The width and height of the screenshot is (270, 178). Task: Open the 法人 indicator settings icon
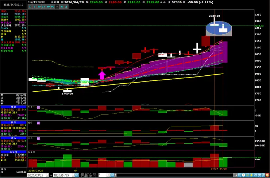(x=38, y=138)
